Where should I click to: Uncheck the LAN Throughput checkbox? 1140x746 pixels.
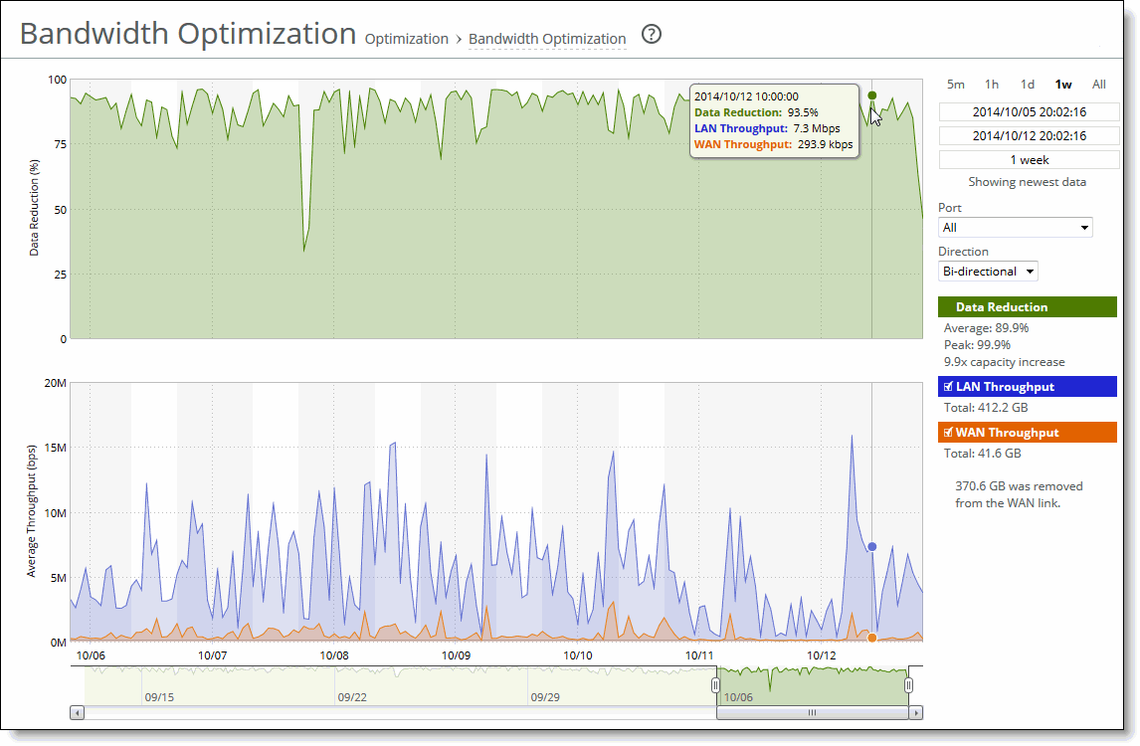947,386
